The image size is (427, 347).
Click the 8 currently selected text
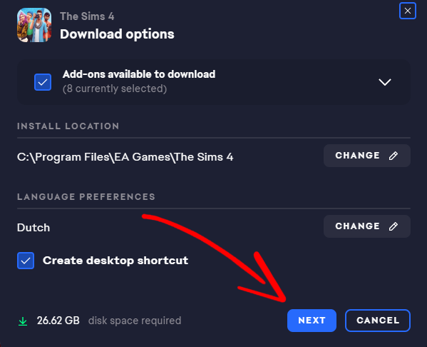pyautogui.click(x=115, y=89)
